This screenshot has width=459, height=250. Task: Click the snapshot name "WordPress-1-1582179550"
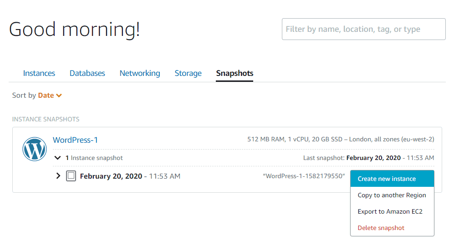(304, 176)
